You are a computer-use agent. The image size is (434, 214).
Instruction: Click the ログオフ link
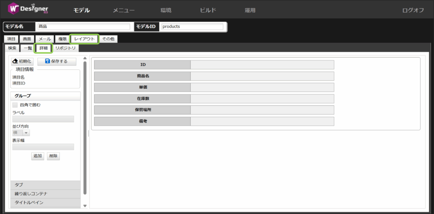(413, 10)
